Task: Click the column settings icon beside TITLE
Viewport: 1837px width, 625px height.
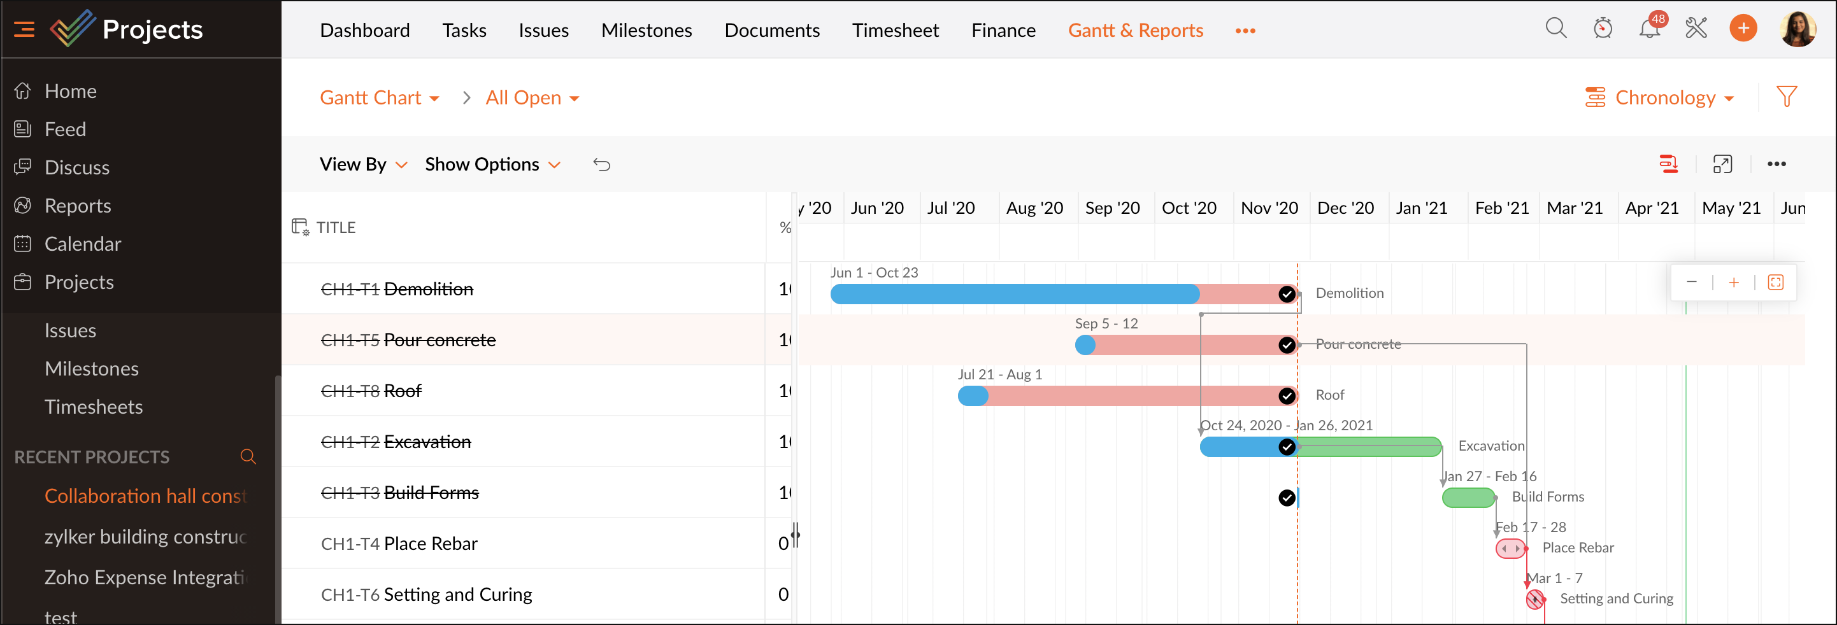Action: pos(300,227)
